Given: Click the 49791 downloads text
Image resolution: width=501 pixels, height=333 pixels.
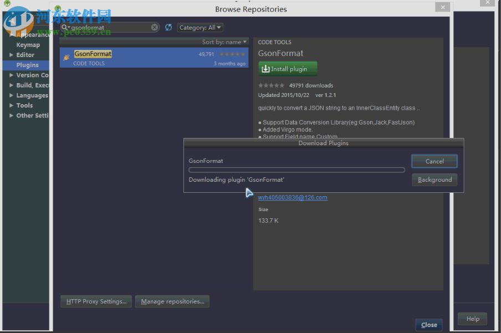Looking at the screenshot, I should [311, 85].
